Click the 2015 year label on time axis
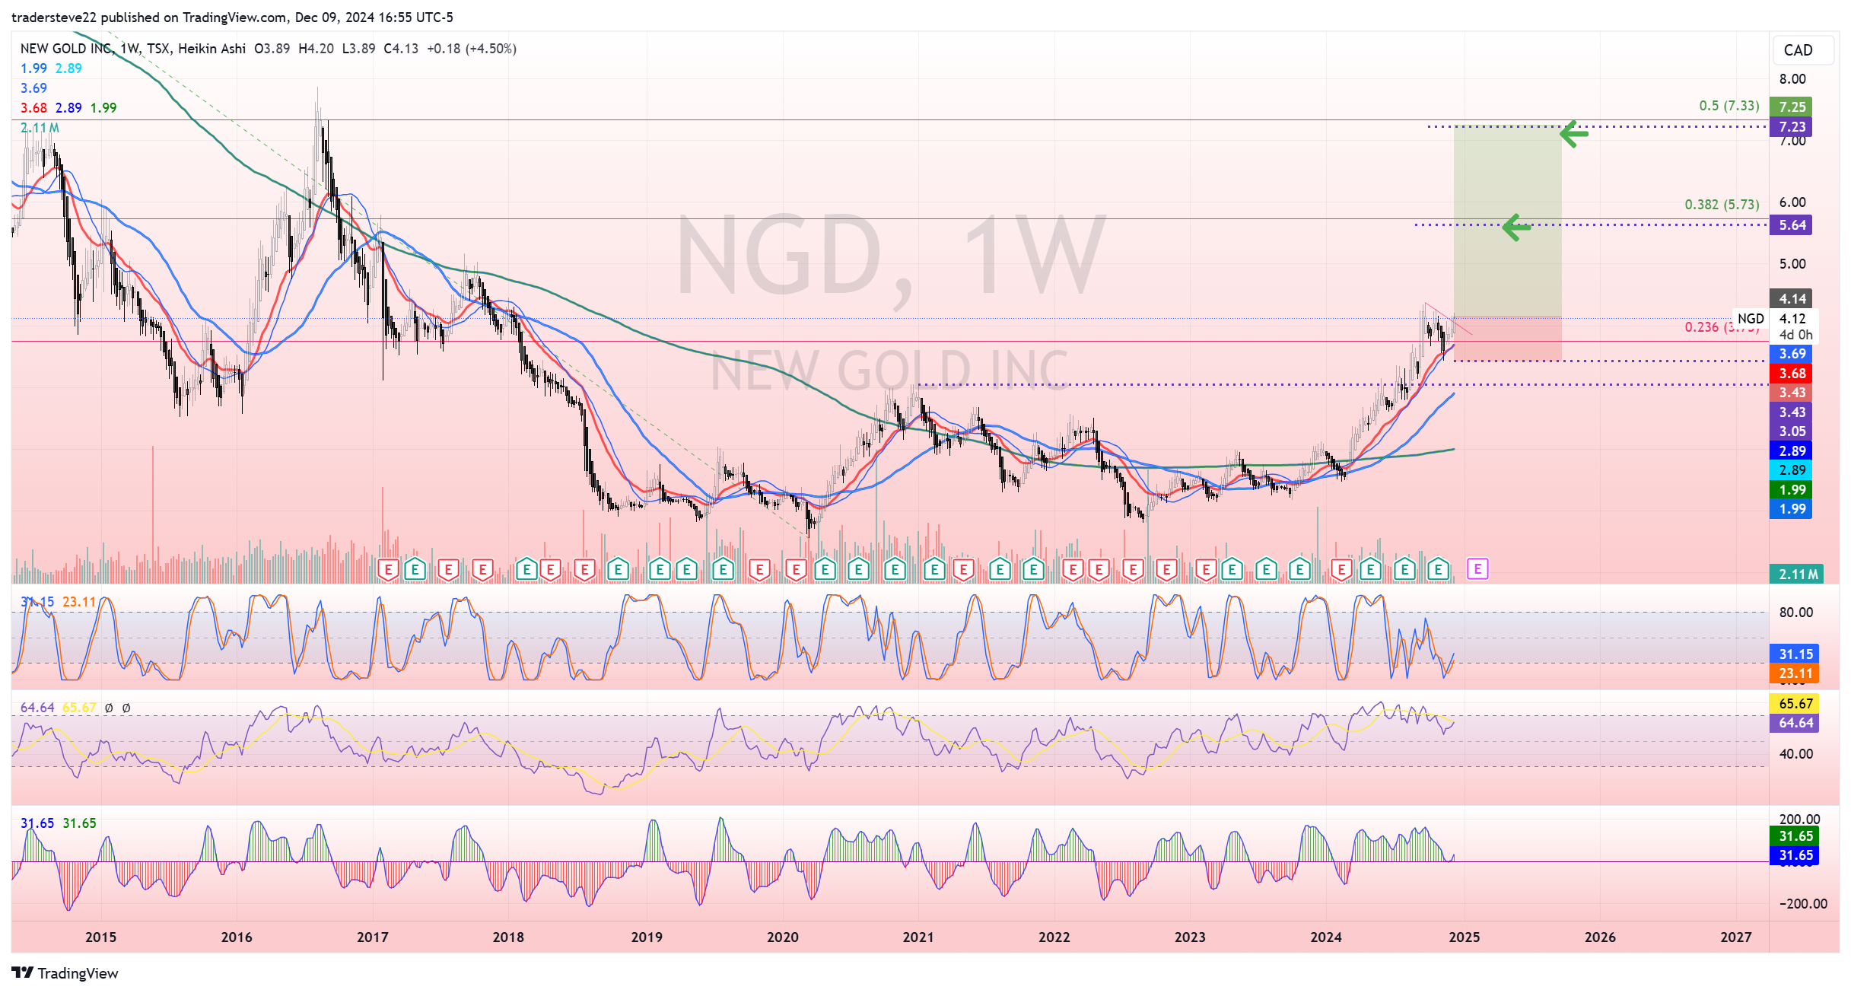The height and width of the screenshot is (993, 1851). pos(100,937)
